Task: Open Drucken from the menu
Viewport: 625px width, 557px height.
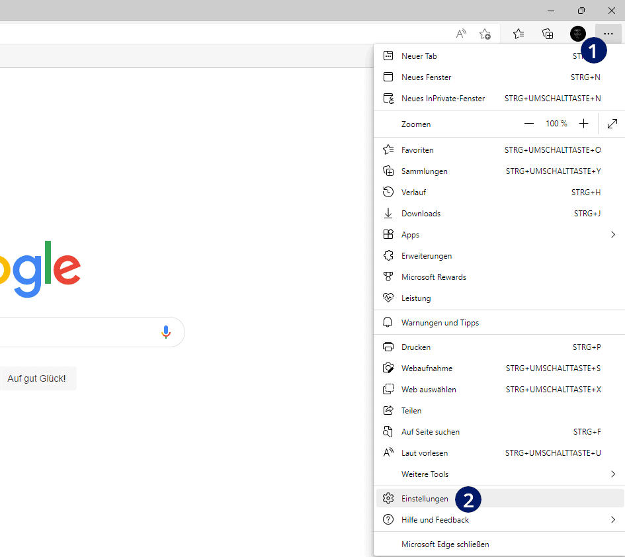Action: pyautogui.click(x=415, y=347)
